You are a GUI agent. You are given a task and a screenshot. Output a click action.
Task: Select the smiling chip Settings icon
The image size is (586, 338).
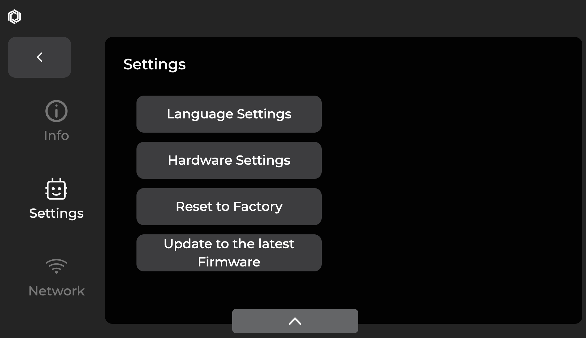(x=57, y=189)
